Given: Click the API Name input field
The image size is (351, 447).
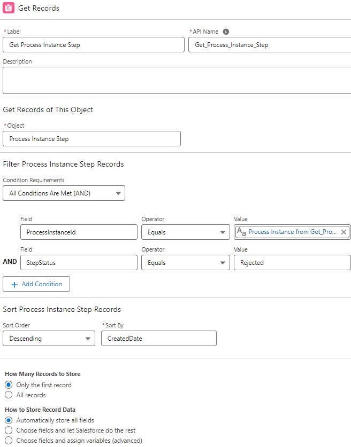Looking at the screenshot, I should [270, 44].
